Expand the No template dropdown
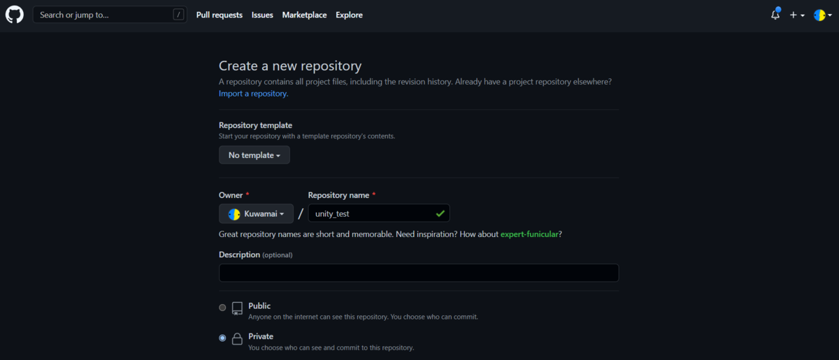 [254, 155]
